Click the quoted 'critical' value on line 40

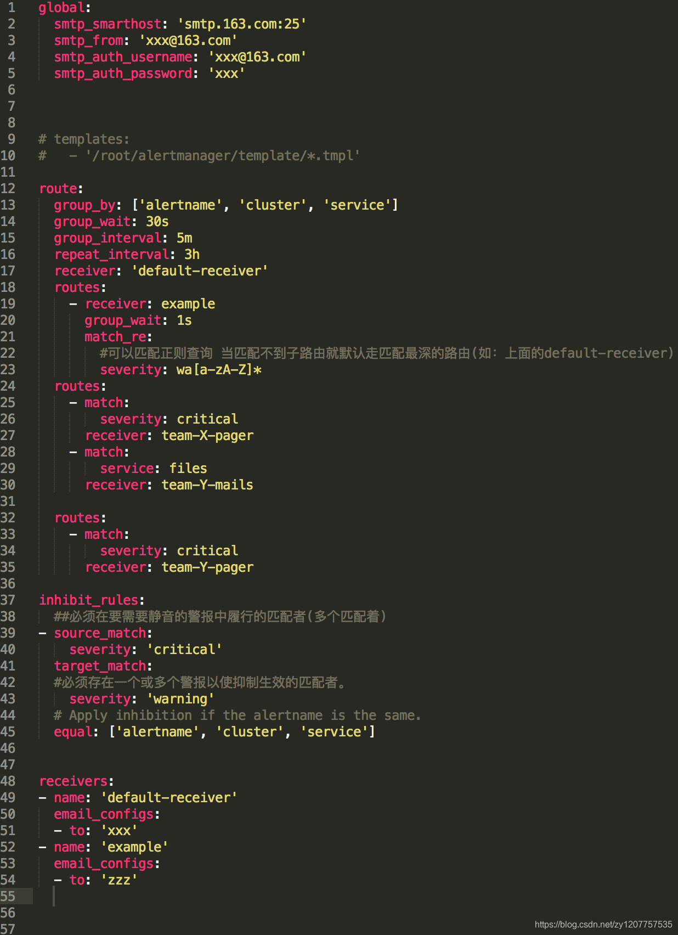(184, 650)
